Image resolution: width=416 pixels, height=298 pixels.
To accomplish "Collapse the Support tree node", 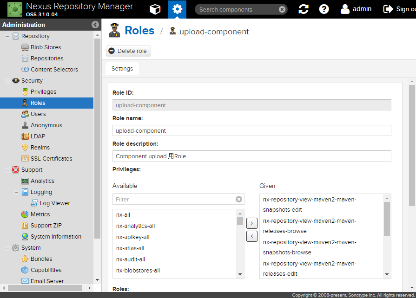I will coord(7,170).
